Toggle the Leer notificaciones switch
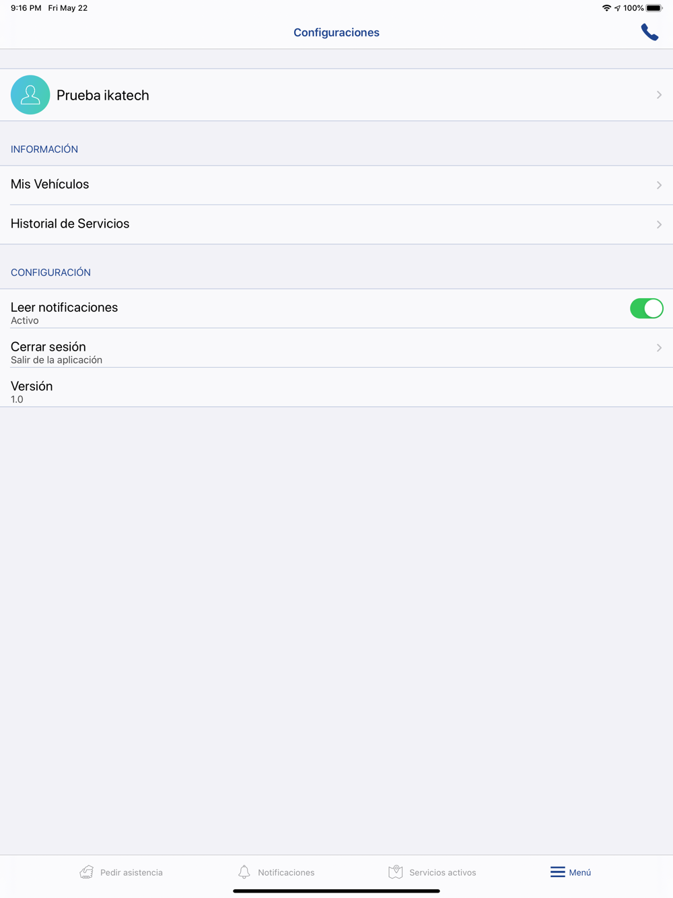The image size is (673, 898). 647,308
